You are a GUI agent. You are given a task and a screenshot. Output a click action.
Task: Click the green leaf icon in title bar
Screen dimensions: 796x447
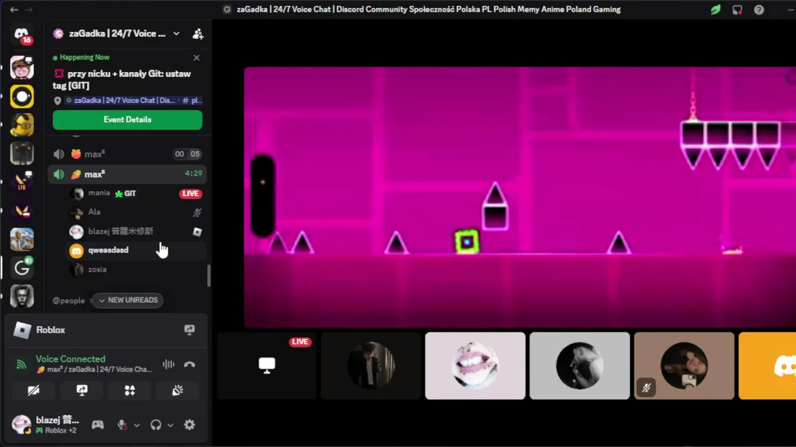pyautogui.click(x=716, y=10)
